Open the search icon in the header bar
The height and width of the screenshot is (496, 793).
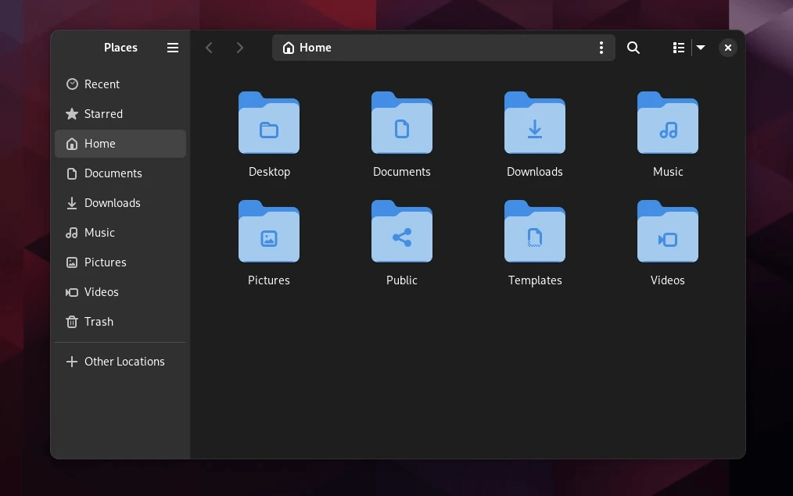633,48
